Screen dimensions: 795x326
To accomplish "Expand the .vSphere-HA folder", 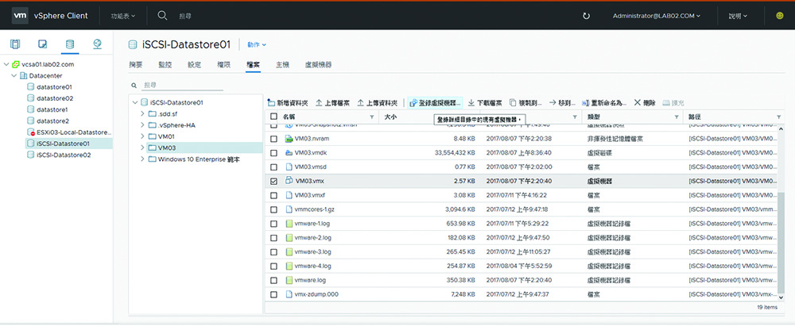I will click(142, 125).
